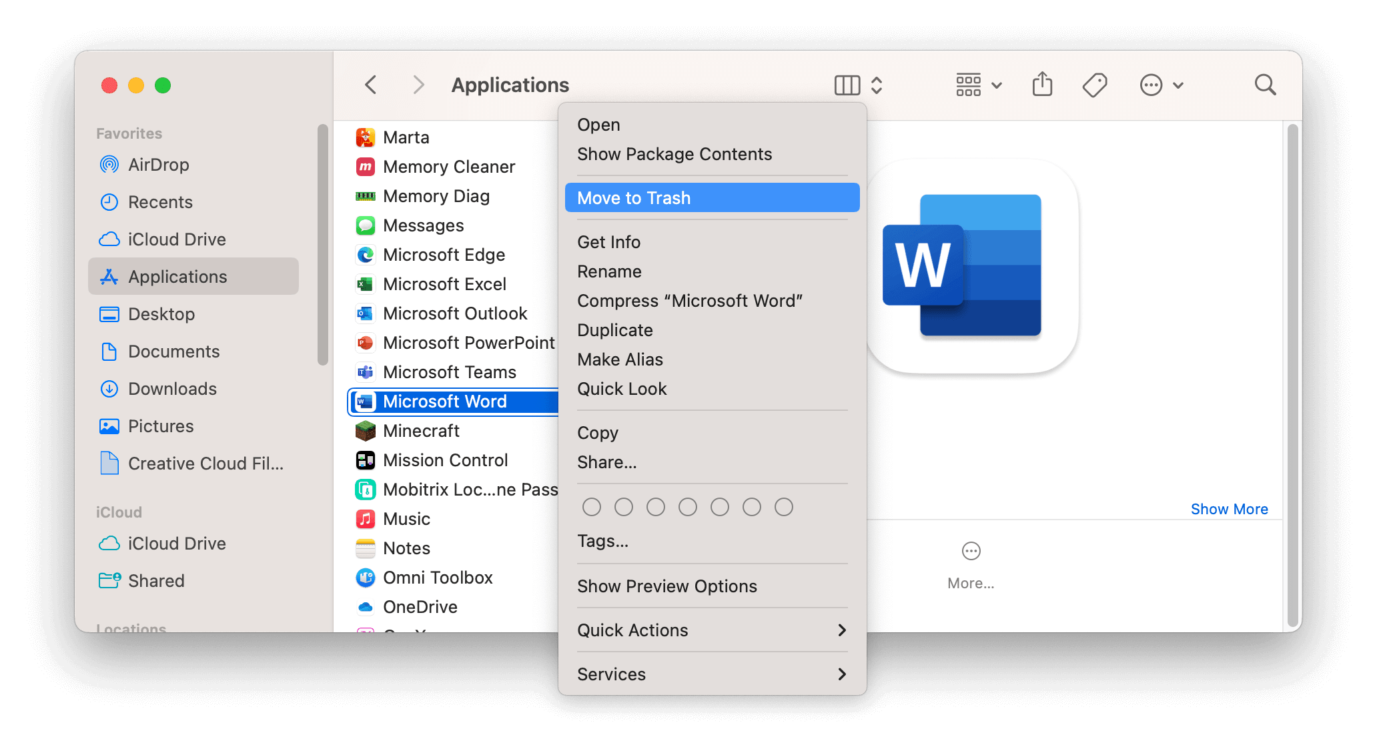This screenshot has height=731, width=1377.
Task: Open the More actions ellipsis toolbar menu
Action: pyautogui.click(x=1162, y=85)
